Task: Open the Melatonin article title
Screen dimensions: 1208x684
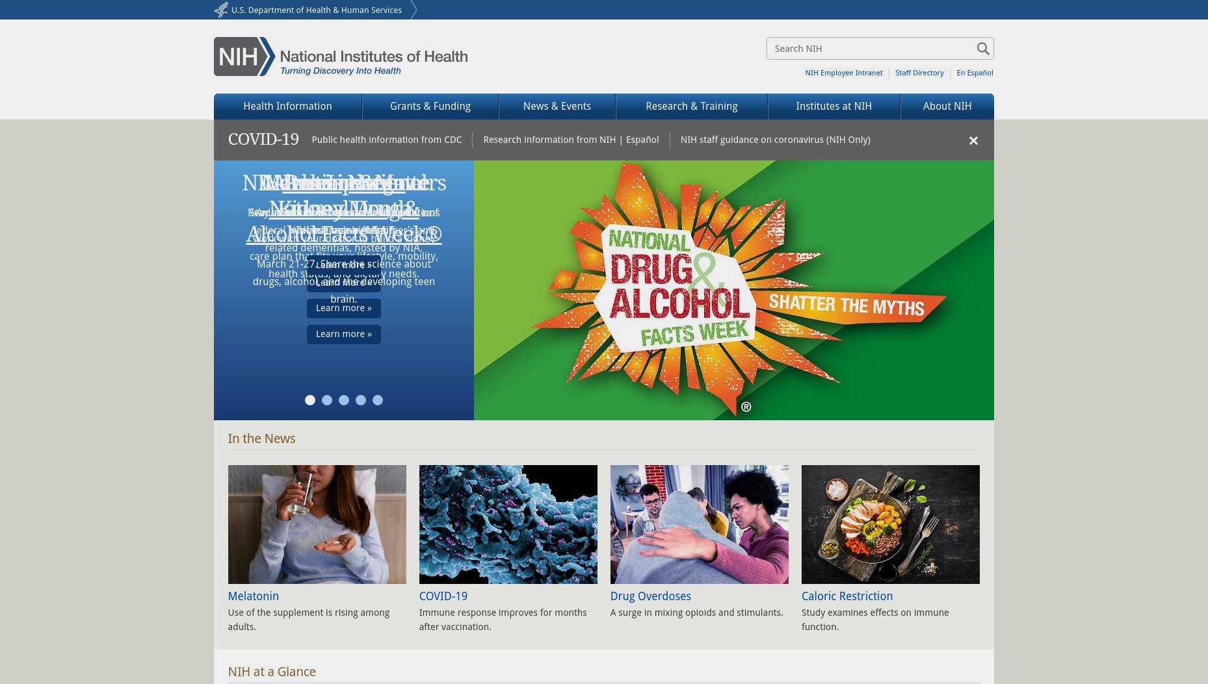Action: point(254,596)
